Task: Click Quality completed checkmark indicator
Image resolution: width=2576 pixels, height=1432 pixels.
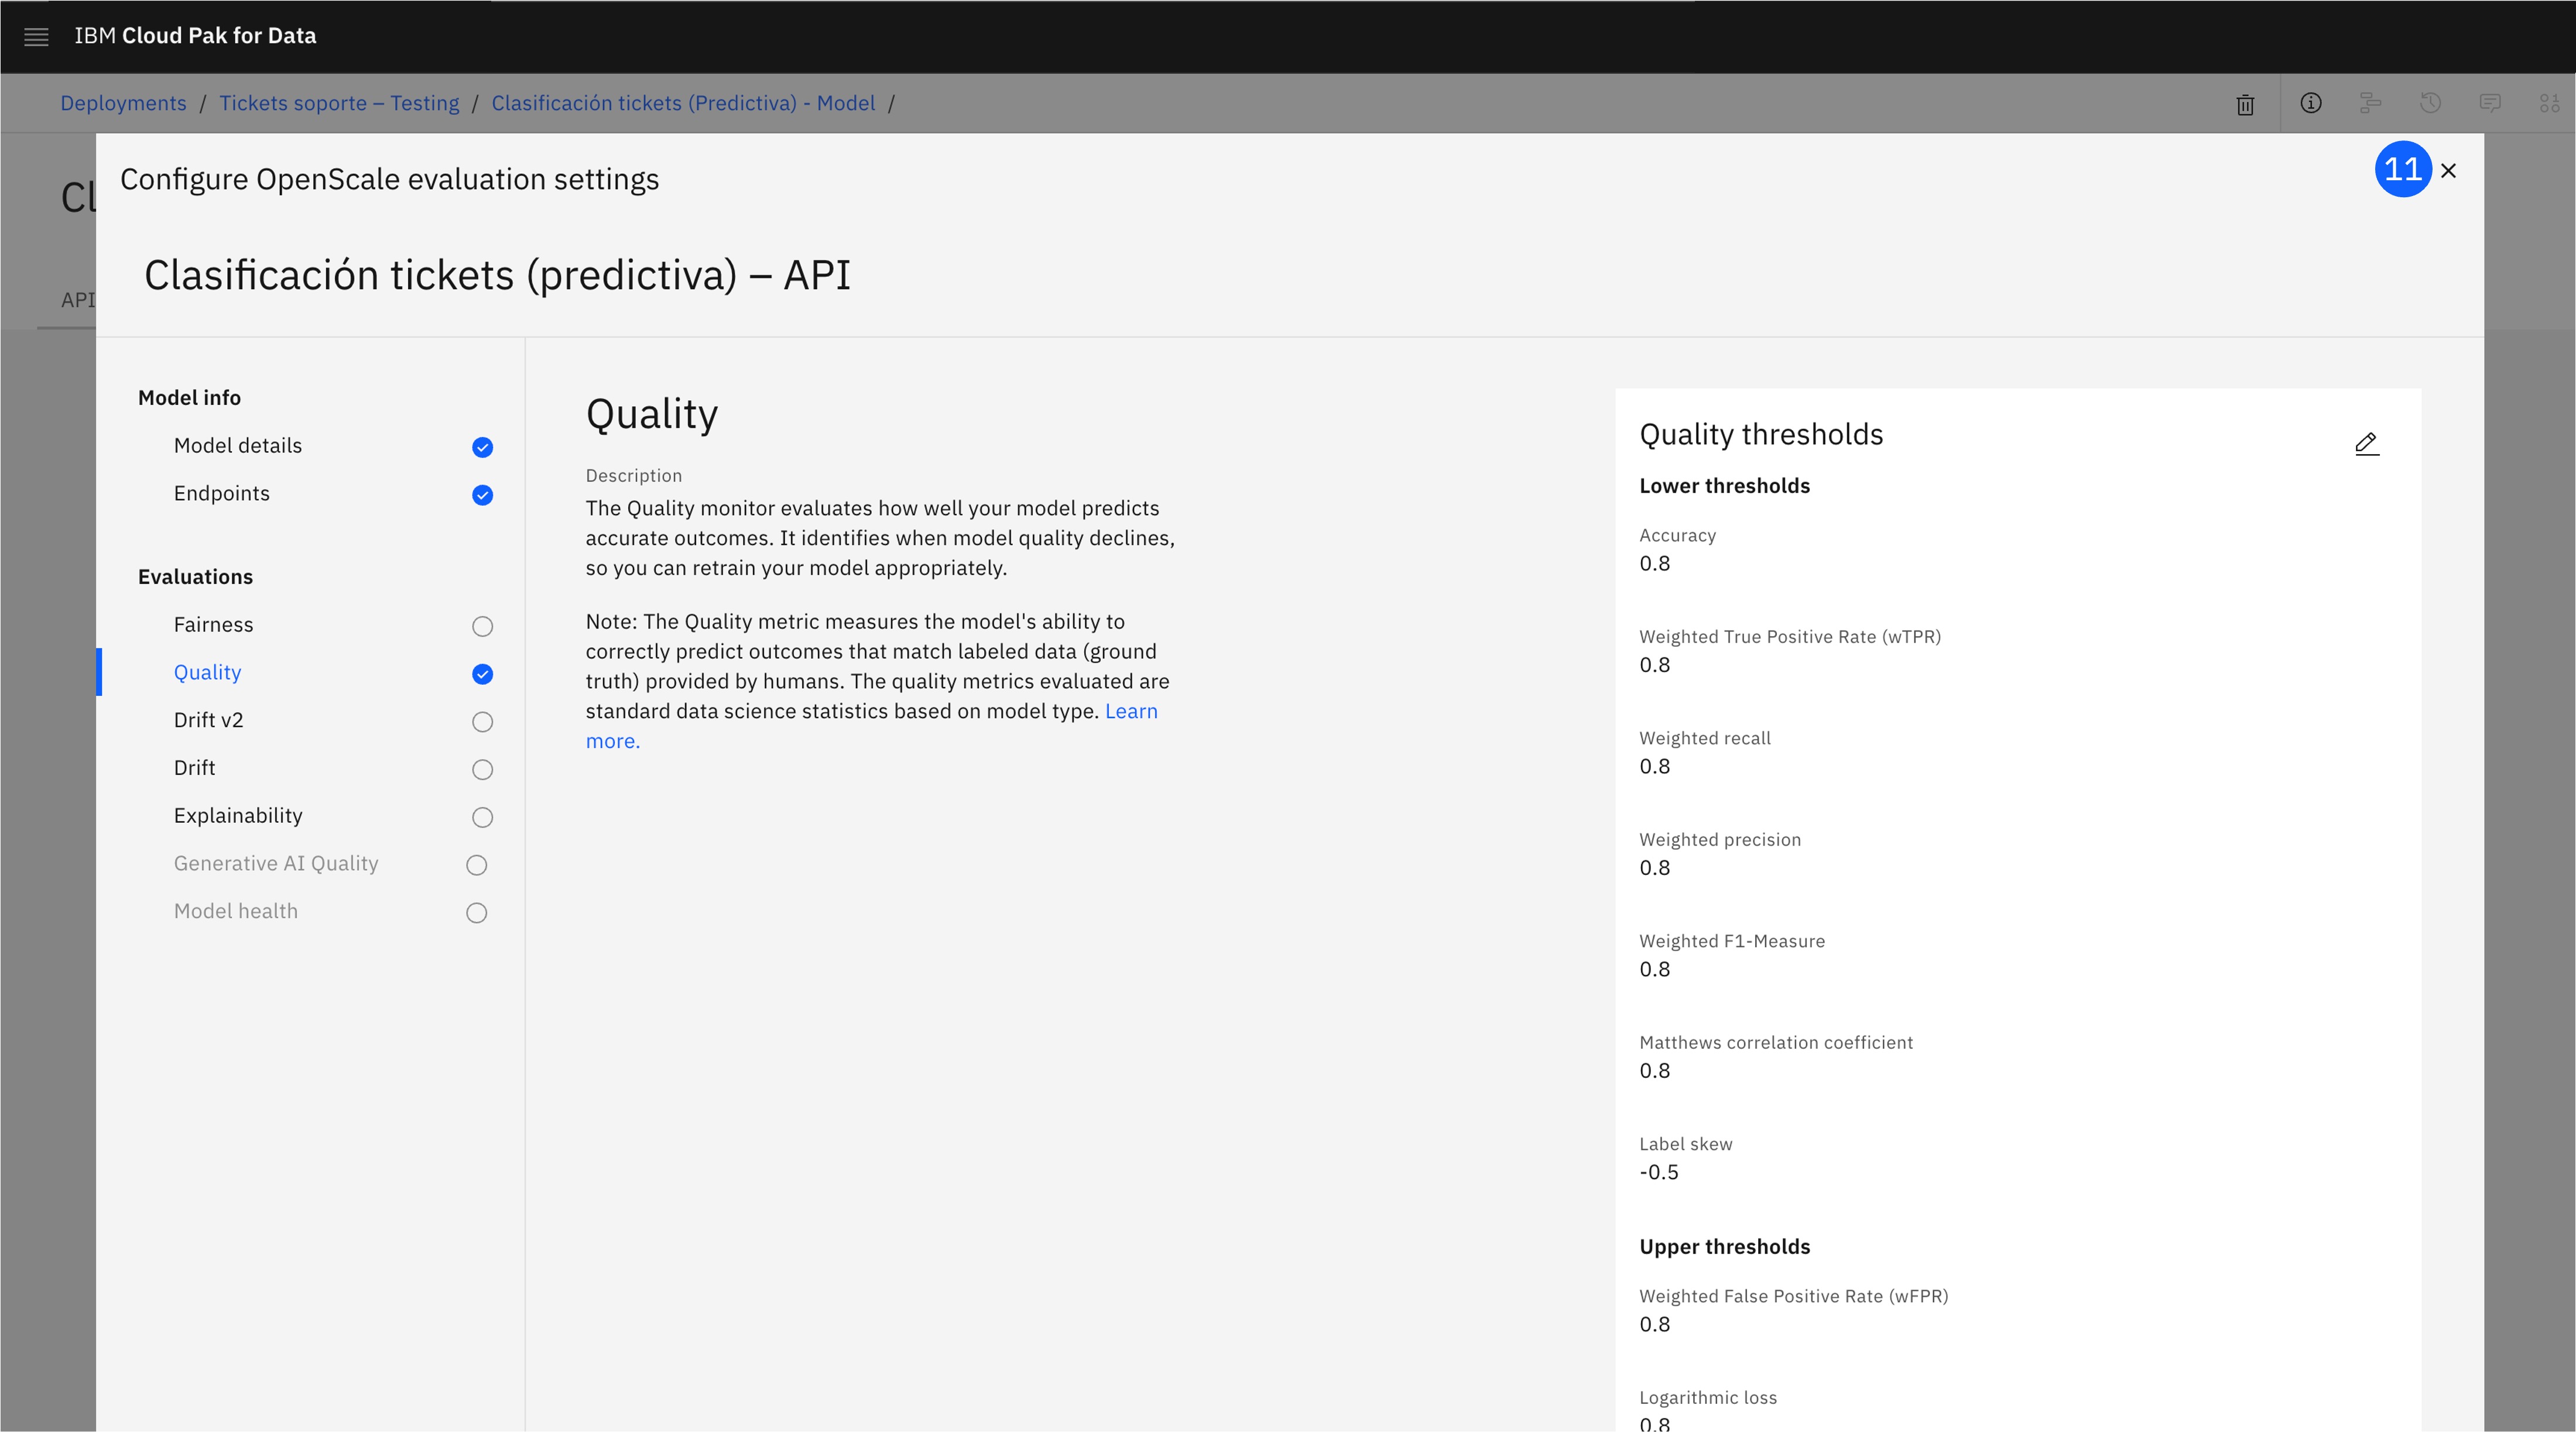Action: coord(482,674)
